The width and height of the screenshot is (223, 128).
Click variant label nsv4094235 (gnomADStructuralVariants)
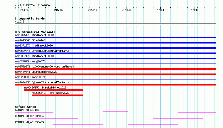[x=43, y=82]
